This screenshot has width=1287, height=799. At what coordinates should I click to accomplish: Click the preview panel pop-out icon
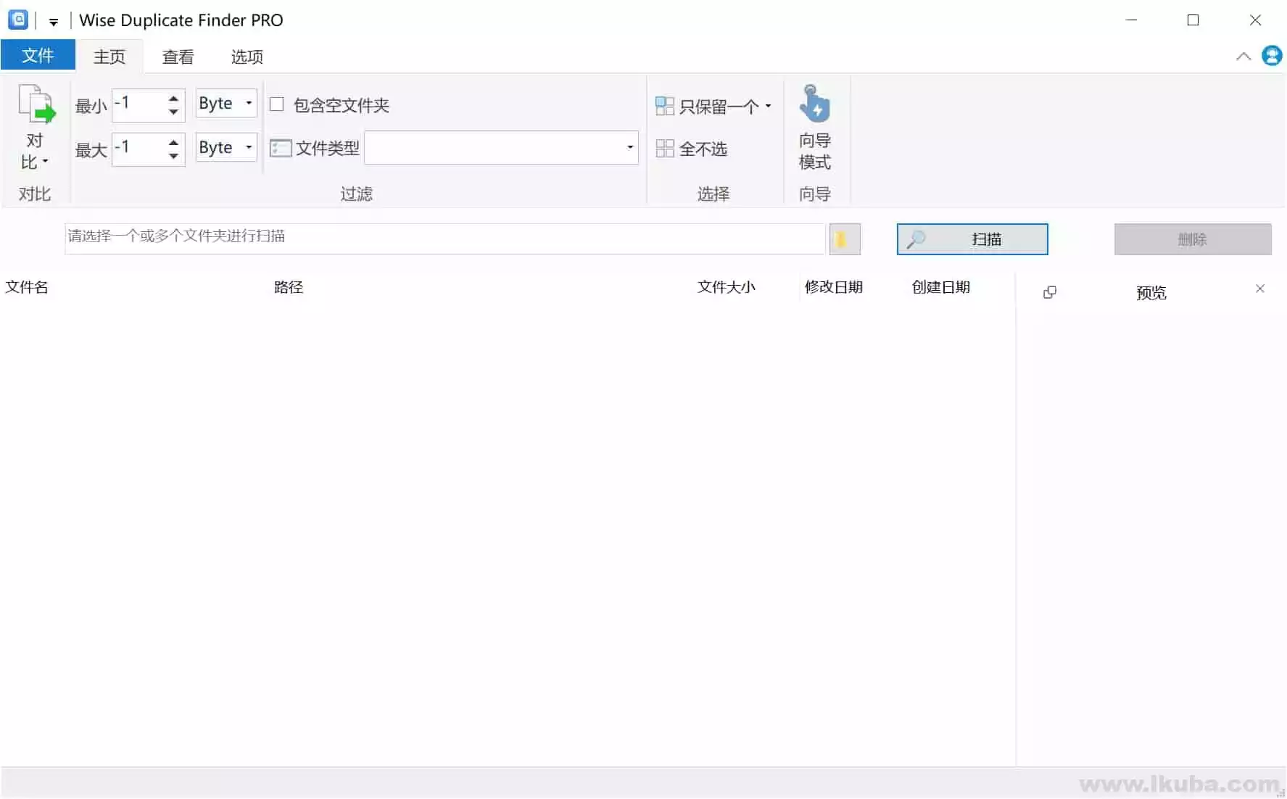coord(1049,292)
